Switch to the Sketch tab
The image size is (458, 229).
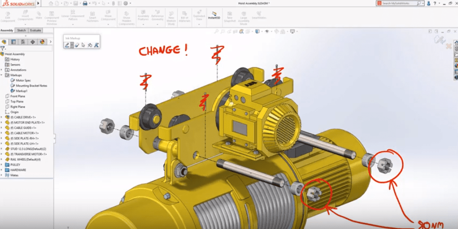pos(21,30)
